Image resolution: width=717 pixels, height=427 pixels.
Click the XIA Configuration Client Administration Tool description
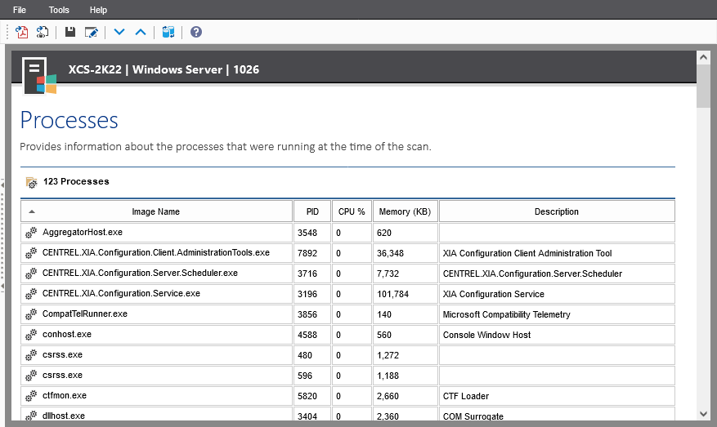point(527,253)
